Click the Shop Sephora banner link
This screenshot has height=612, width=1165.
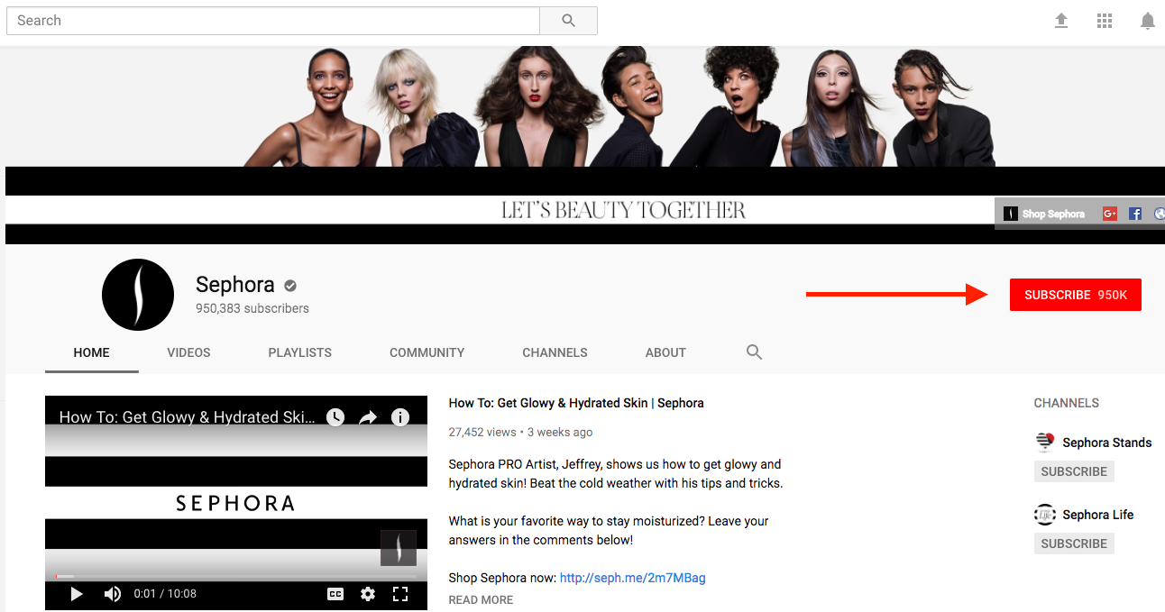point(1044,214)
